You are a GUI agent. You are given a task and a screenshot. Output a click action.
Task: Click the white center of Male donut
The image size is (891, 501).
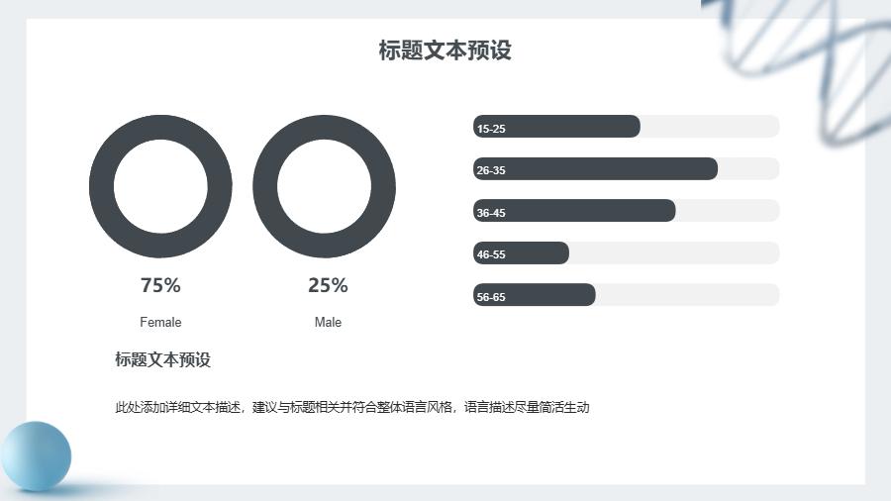[x=325, y=187]
